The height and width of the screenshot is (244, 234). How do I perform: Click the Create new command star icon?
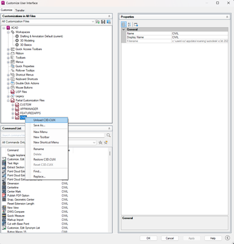[x=100, y=143]
